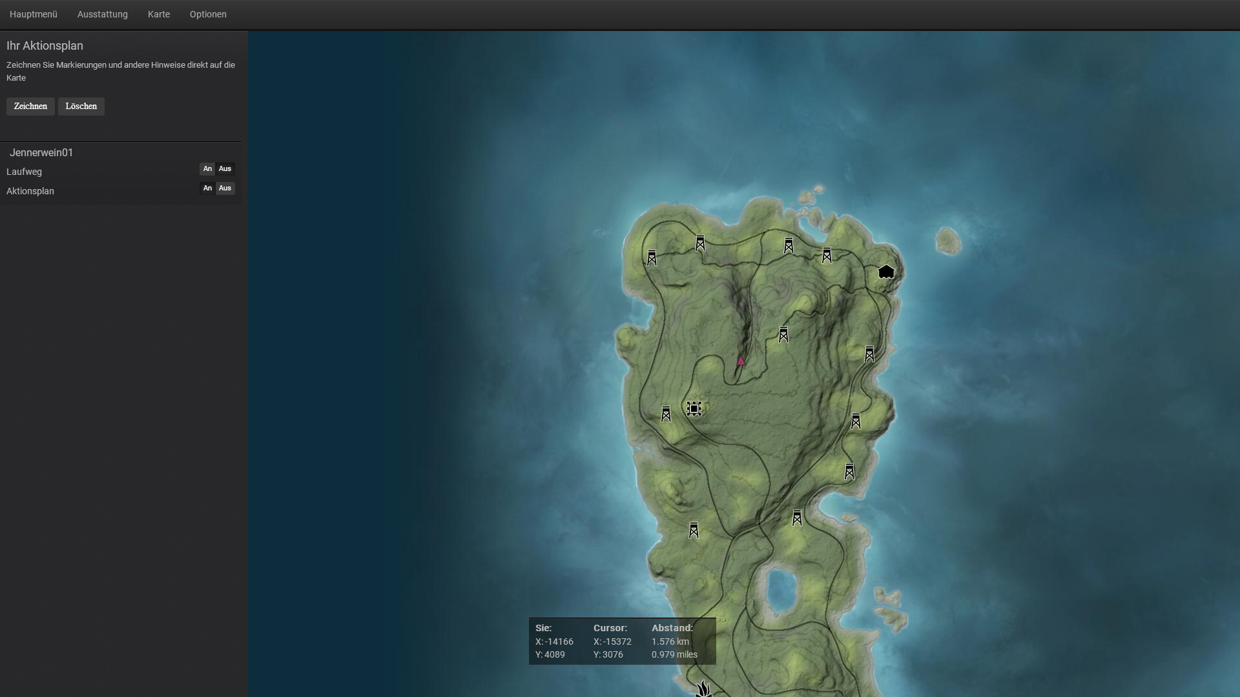Click the hunting tower left of the tent marker
This screenshot has height=697, width=1240.
tap(666, 414)
